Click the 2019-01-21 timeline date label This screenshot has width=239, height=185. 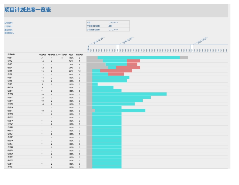(99, 41)
